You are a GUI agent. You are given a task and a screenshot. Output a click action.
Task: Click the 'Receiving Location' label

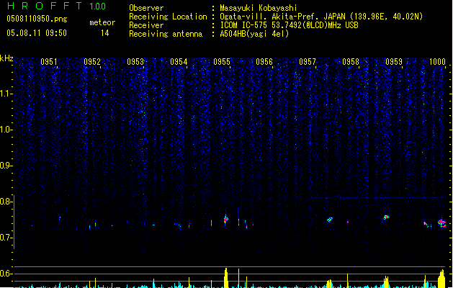coord(168,17)
